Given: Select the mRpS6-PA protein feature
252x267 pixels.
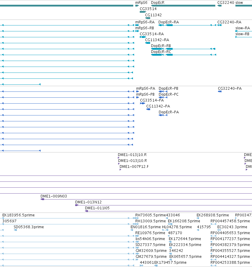Looking at the screenshot, I should (x=137, y=91).
